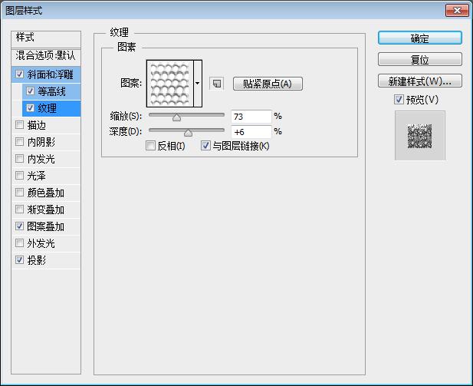Click the pattern texture thumbnail
This screenshot has height=386, width=473.
pyautogui.click(x=170, y=84)
